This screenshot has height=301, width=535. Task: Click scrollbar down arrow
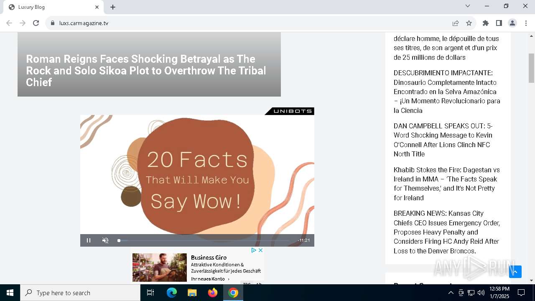pyautogui.click(x=532, y=281)
